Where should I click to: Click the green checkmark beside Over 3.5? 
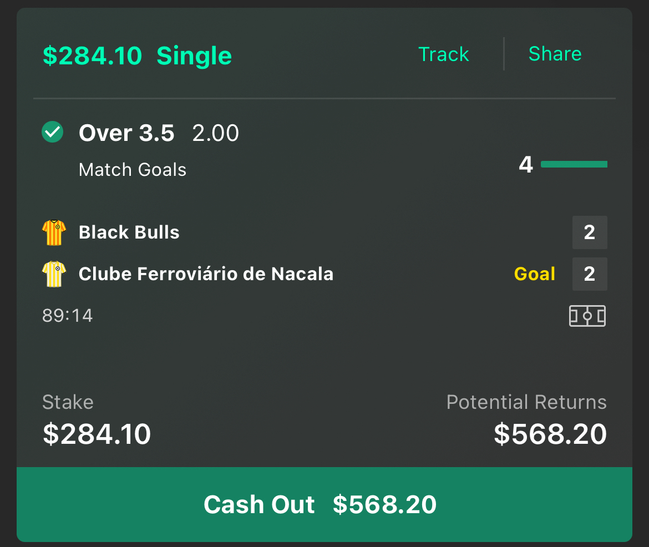pos(53,132)
